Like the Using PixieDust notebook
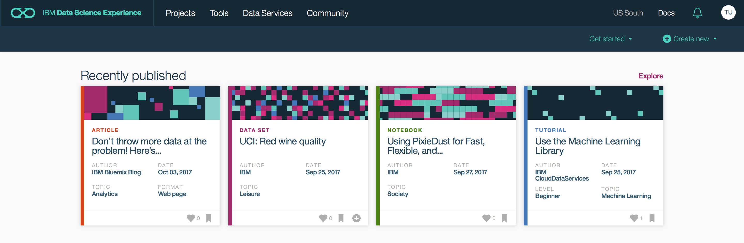The image size is (744, 243). point(486,218)
